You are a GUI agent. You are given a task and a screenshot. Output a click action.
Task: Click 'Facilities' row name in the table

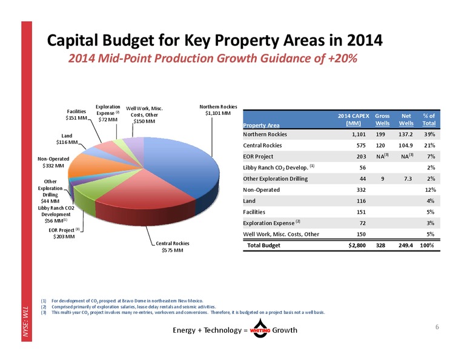click(x=254, y=212)
